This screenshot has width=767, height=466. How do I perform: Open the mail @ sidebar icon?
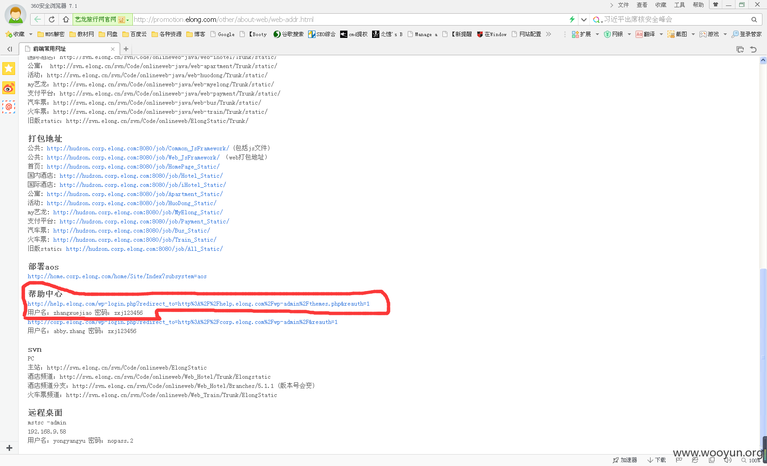point(9,107)
